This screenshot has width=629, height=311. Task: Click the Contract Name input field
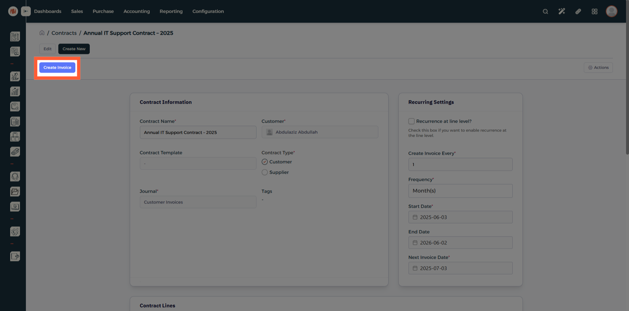(198, 132)
